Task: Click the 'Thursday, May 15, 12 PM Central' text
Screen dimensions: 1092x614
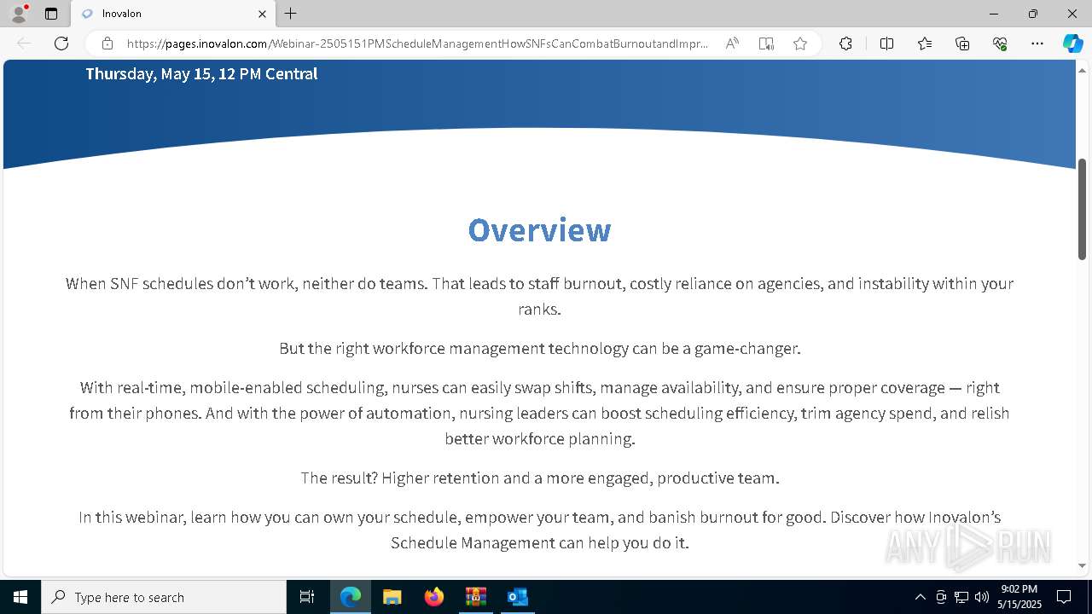Action: click(x=201, y=74)
